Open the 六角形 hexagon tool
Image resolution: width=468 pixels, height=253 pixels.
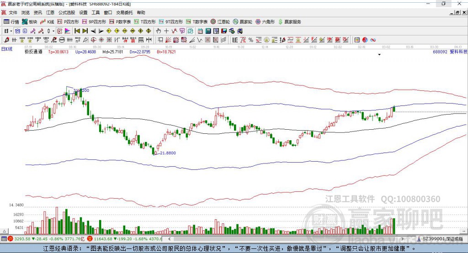pos(265,22)
